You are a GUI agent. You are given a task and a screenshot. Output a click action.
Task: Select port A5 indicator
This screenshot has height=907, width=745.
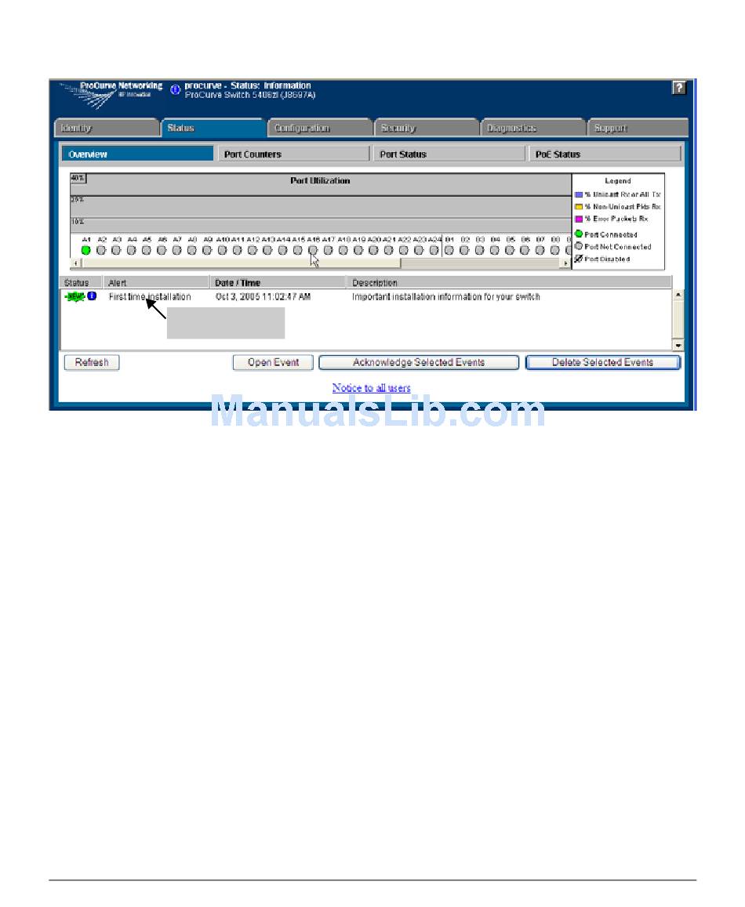coord(147,250)
